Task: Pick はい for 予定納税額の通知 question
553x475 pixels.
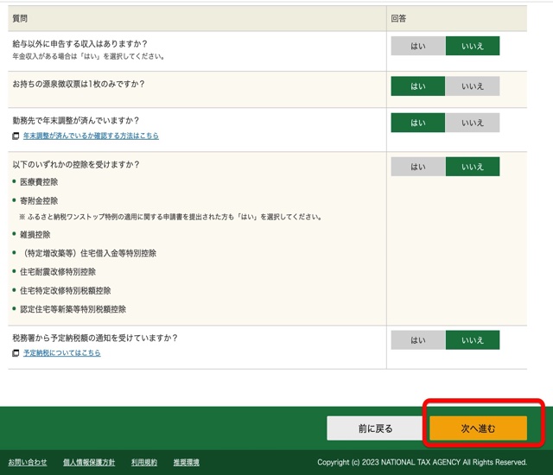Action: pos(418,340)
